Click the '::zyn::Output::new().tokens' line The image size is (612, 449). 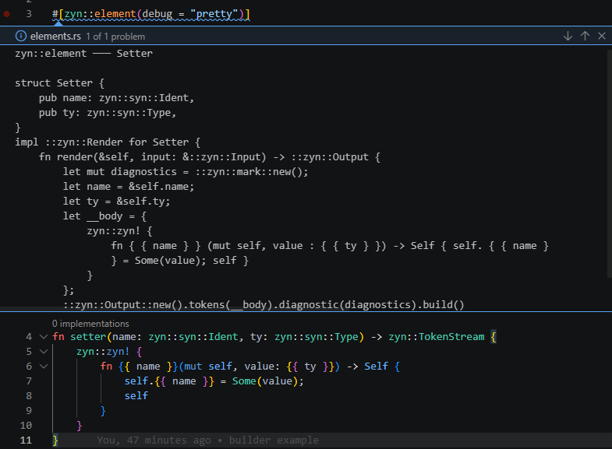[264, 304]
